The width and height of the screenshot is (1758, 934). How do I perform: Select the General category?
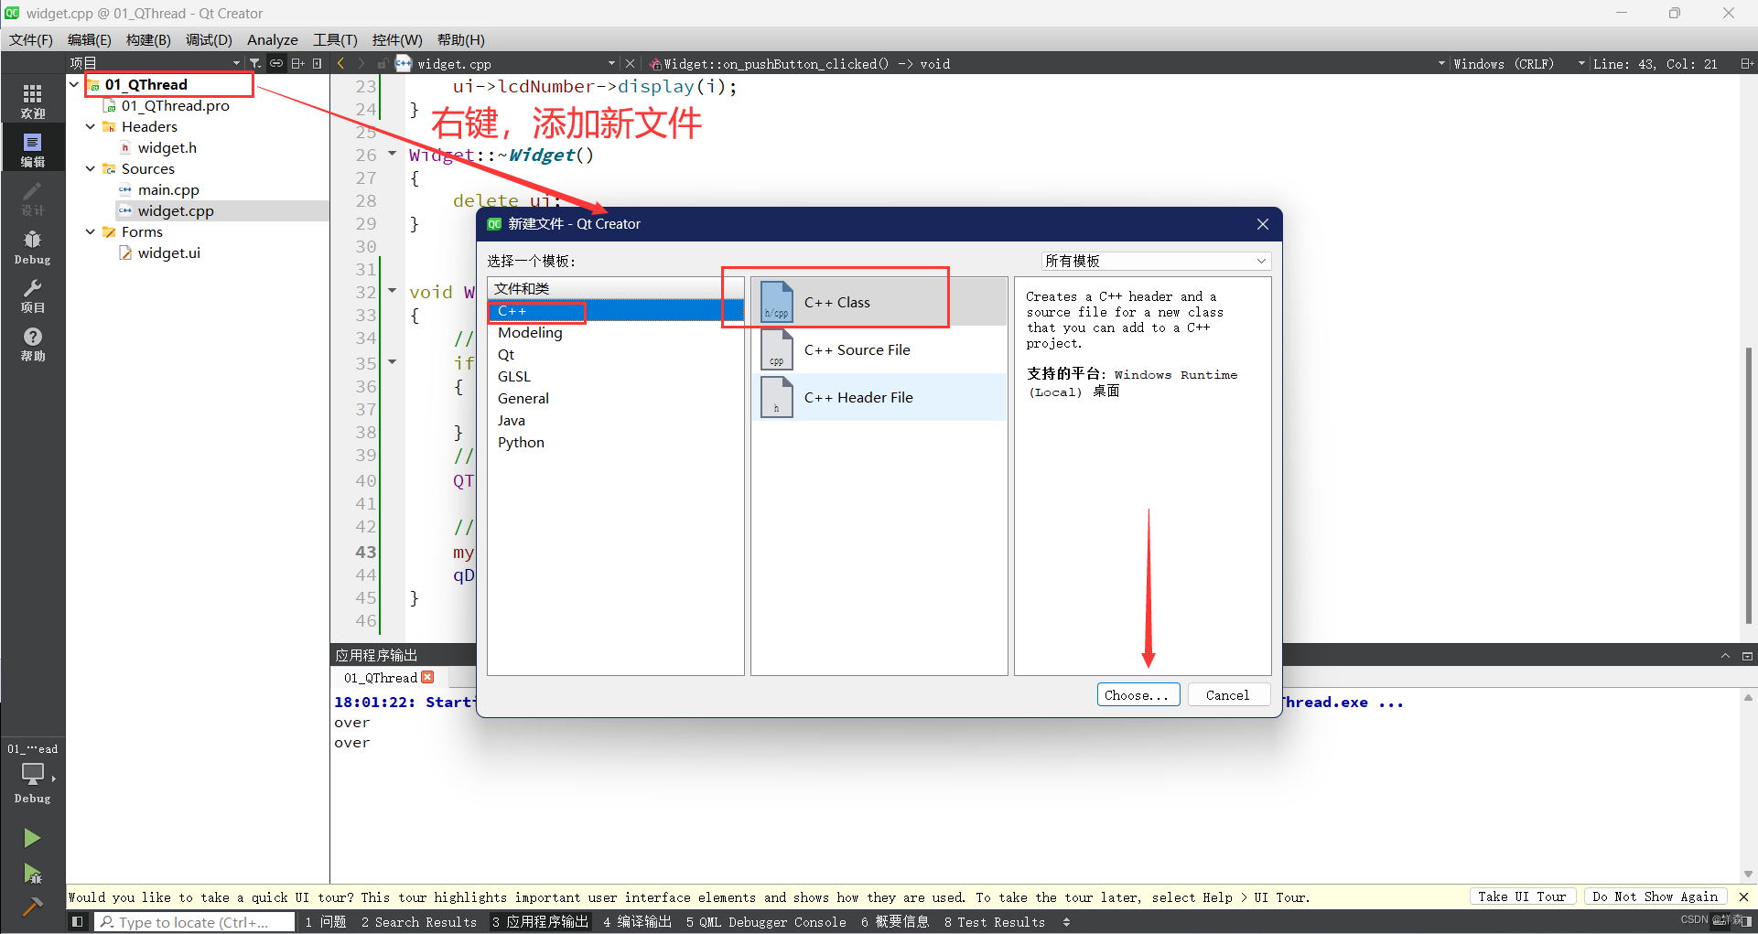tap(616, 399)
